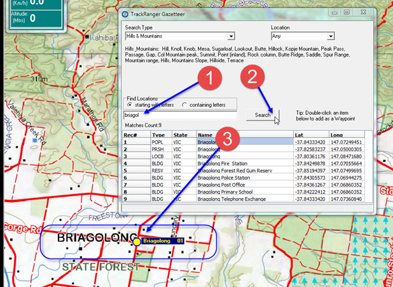This screenshot has width=393, height=287.
Task: Click the latitude value -37.84361267
Action: point(310,185)
